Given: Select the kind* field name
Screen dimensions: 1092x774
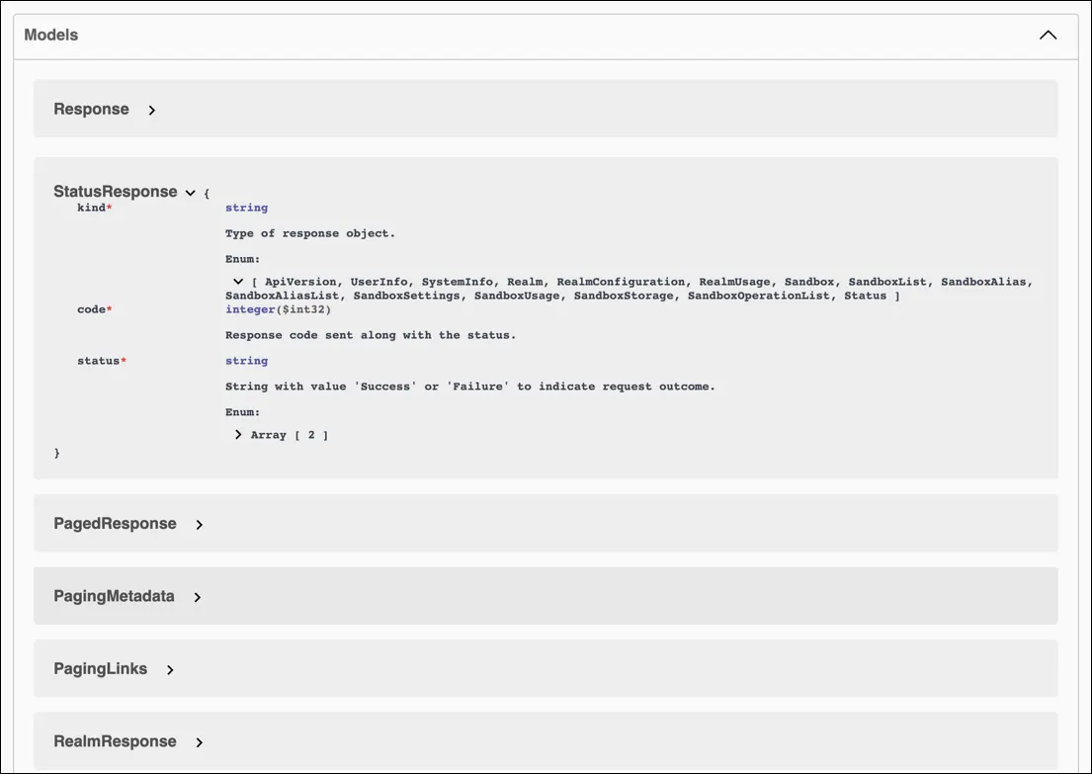Looking at the screenshot, I should (x=92, y=208).
